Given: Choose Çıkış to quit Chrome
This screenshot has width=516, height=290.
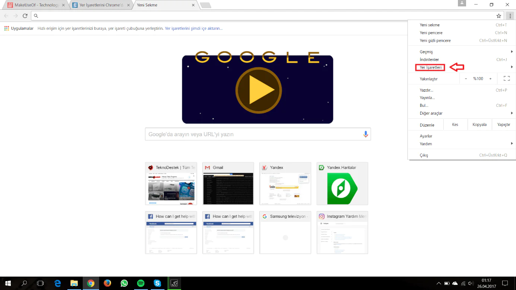Looking at the screenshot, I should [462, 155].
